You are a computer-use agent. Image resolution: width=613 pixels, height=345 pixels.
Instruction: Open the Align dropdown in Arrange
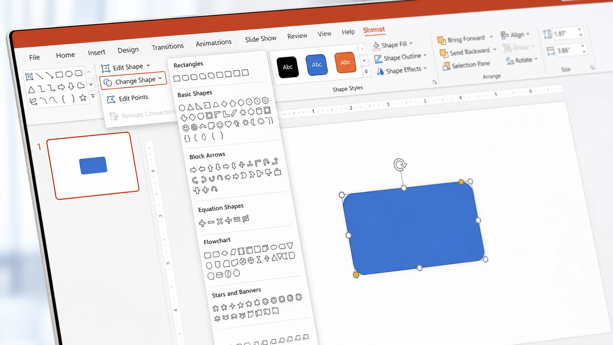pos(515,35)
